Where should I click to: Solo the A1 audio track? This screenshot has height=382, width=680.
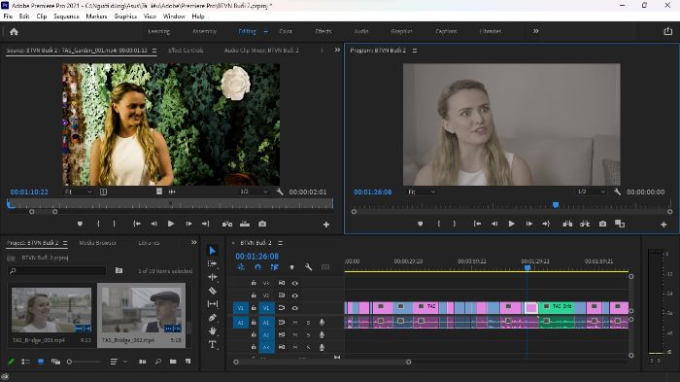[308, 323]
